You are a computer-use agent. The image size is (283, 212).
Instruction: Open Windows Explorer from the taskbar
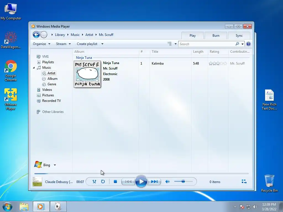24,206
